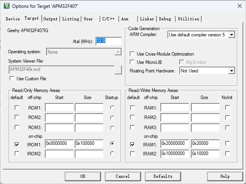Enable Use Cross-Module Optimization
This screenshot has width=246, height=184.
click(132, 54)
